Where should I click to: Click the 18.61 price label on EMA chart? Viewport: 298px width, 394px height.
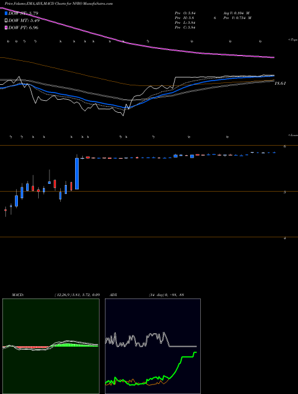click(280, 83)
